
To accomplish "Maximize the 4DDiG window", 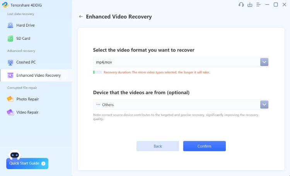I will tap(276, 5).
